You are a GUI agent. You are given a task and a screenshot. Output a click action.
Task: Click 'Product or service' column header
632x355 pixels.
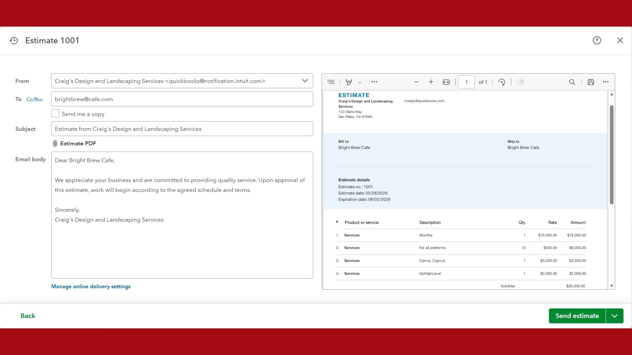pos(361,223)
